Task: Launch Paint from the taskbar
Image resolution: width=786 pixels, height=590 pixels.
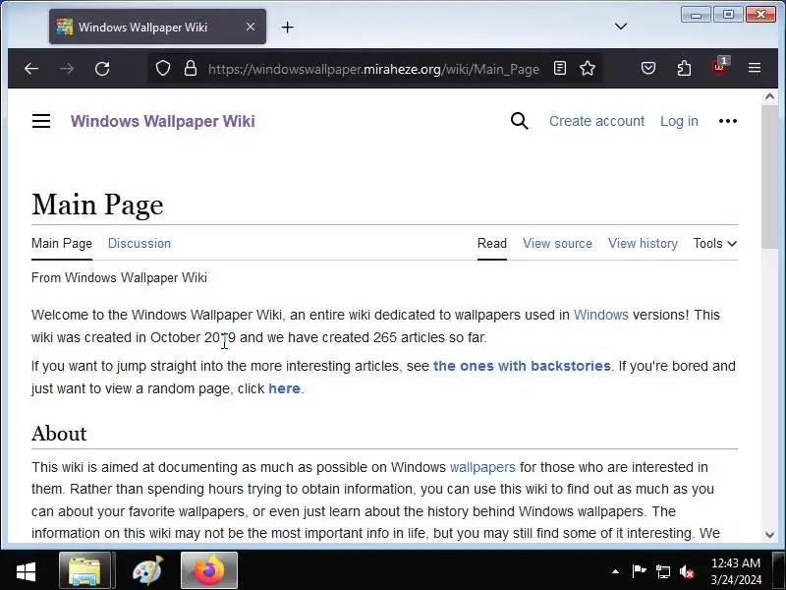Action: coord(147,570)
